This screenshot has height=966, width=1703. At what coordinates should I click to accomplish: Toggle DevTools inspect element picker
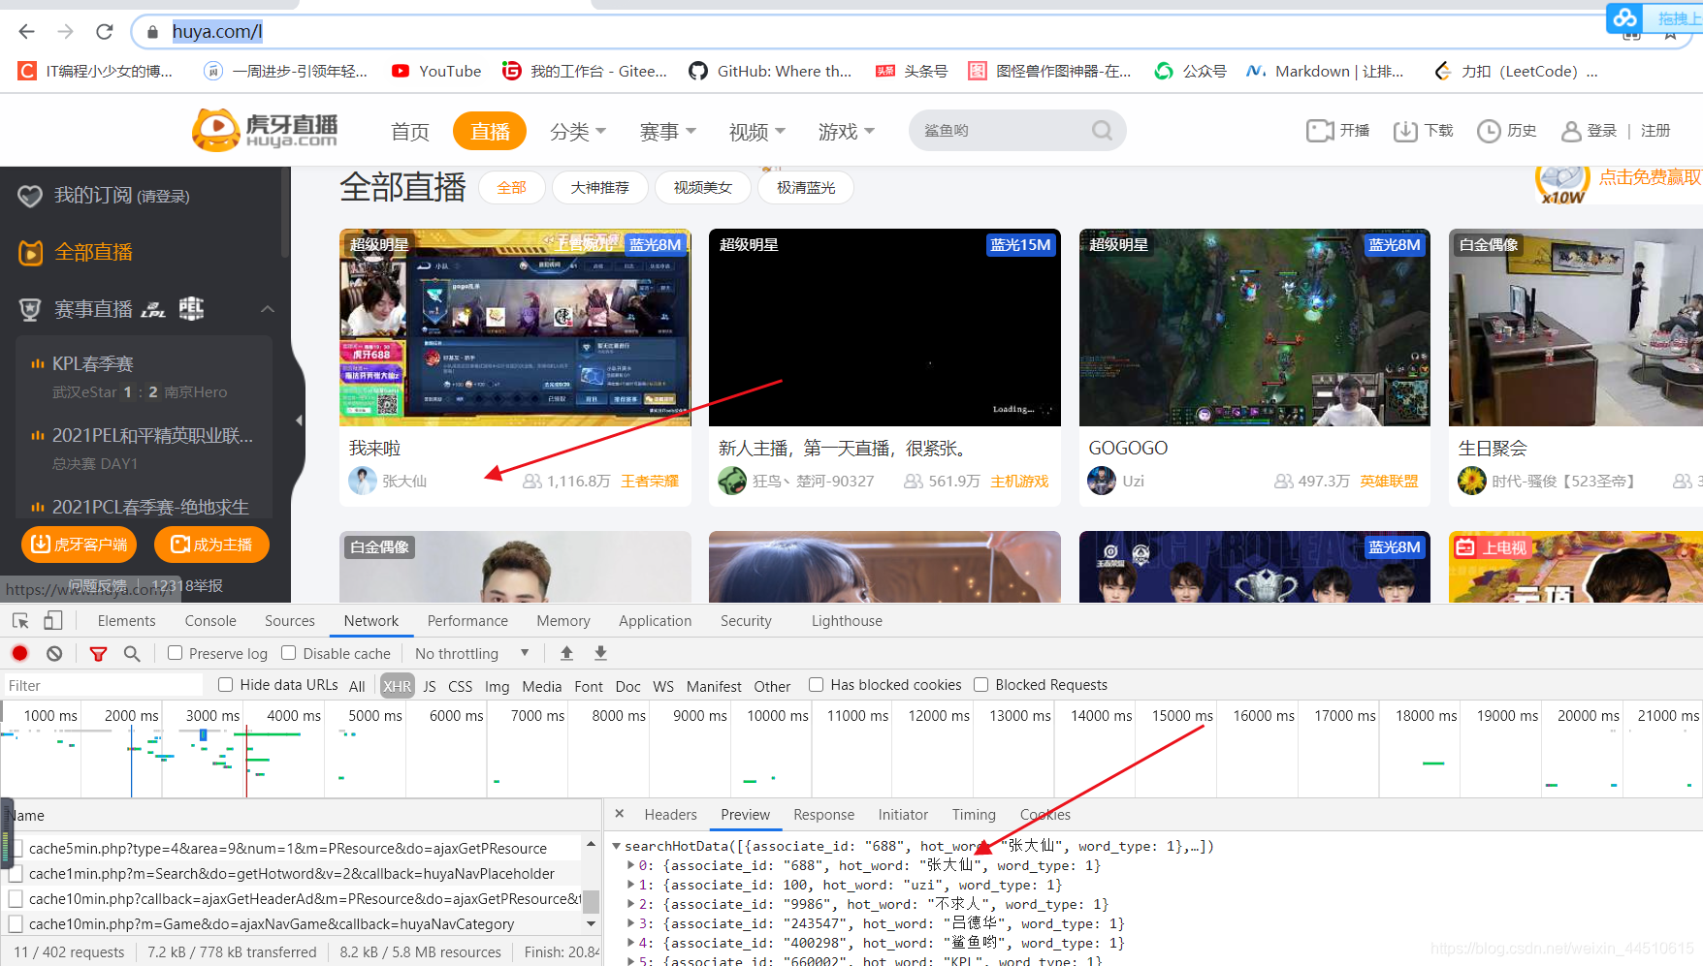(20, 621)
